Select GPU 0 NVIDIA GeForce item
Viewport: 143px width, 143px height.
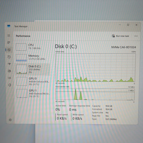tap(33, 81)
